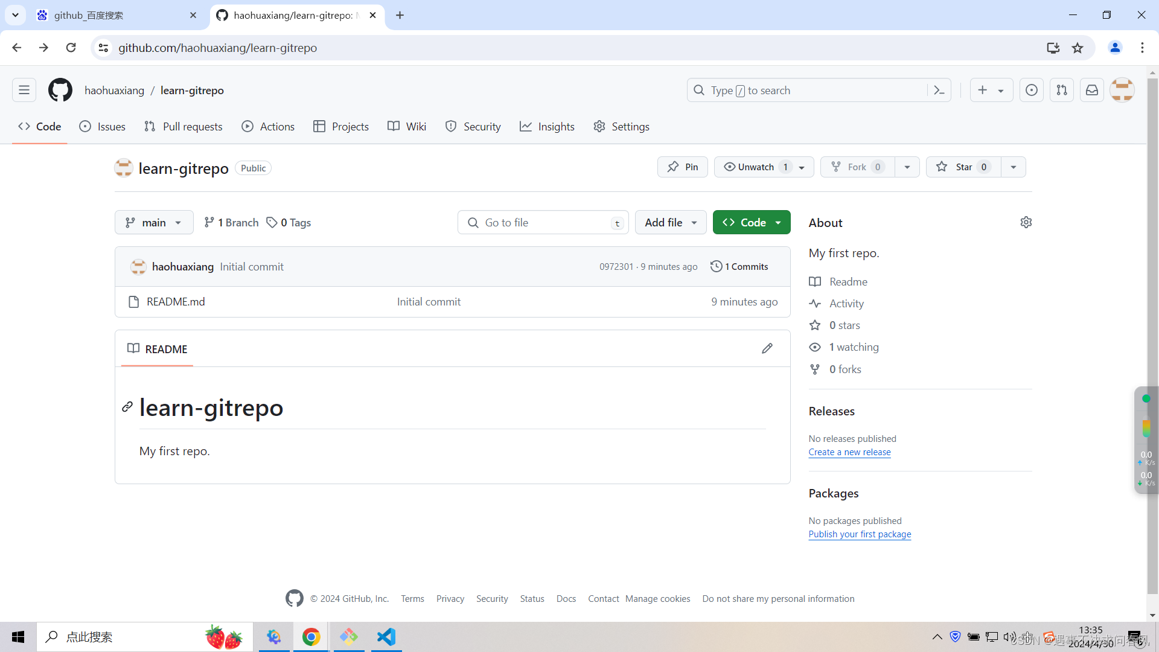
Task: Click the Type / to search box
Action: click(819, 91)
